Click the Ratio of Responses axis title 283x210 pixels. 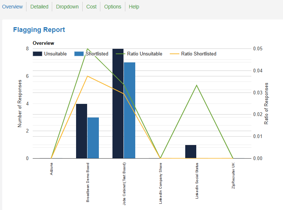coord(266,104)
